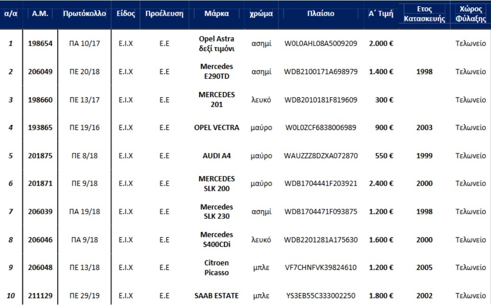Click the Mercedes E290TD cell

click(x=217, y=71)
